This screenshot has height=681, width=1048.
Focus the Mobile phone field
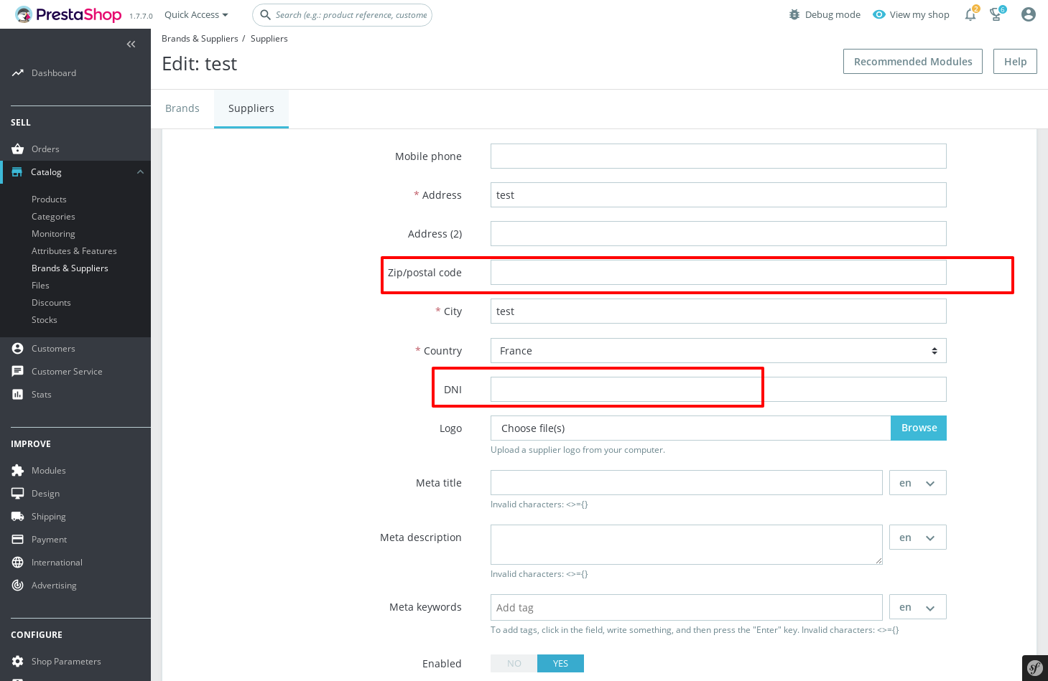(x=718, y=156)
